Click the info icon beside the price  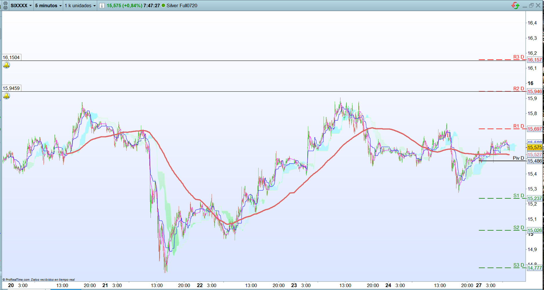click(102, 6)
